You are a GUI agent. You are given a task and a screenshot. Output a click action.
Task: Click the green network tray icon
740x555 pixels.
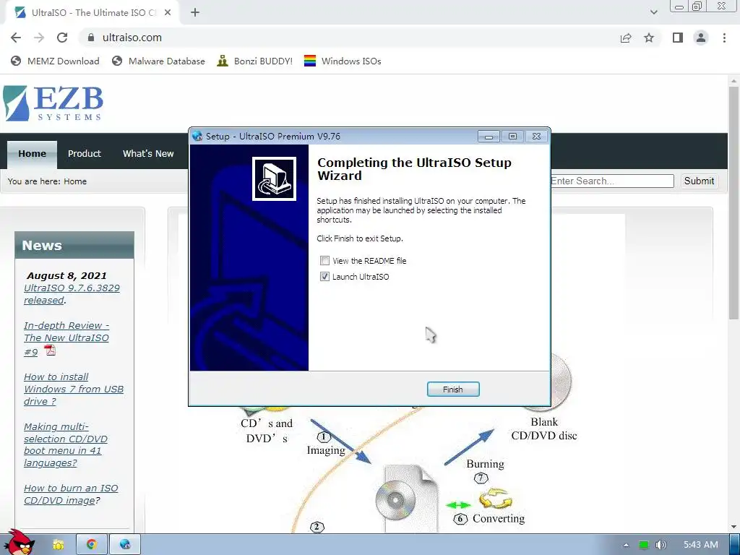tap(644, 545)
